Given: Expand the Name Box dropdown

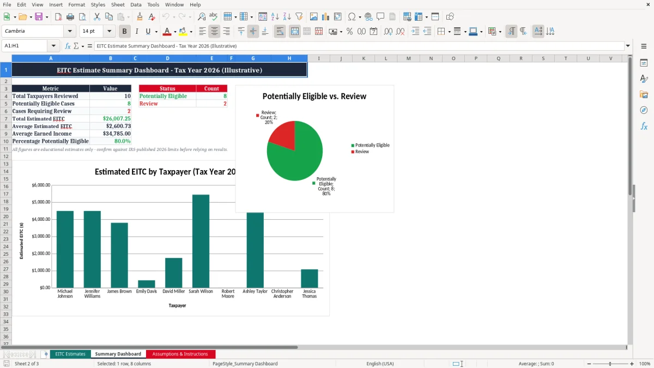Looking at the screenshot, I should coord(53,46).
